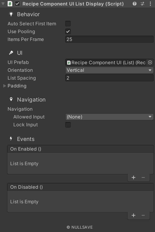
Task: Select the Items Per Frame input field
Action: point(109,39)
